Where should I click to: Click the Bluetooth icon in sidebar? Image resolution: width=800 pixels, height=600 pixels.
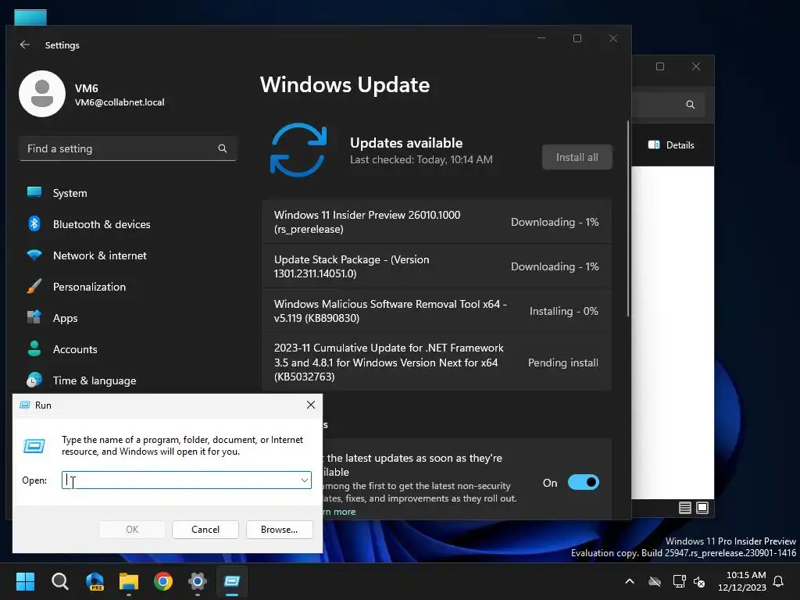[x=34, y=223]
